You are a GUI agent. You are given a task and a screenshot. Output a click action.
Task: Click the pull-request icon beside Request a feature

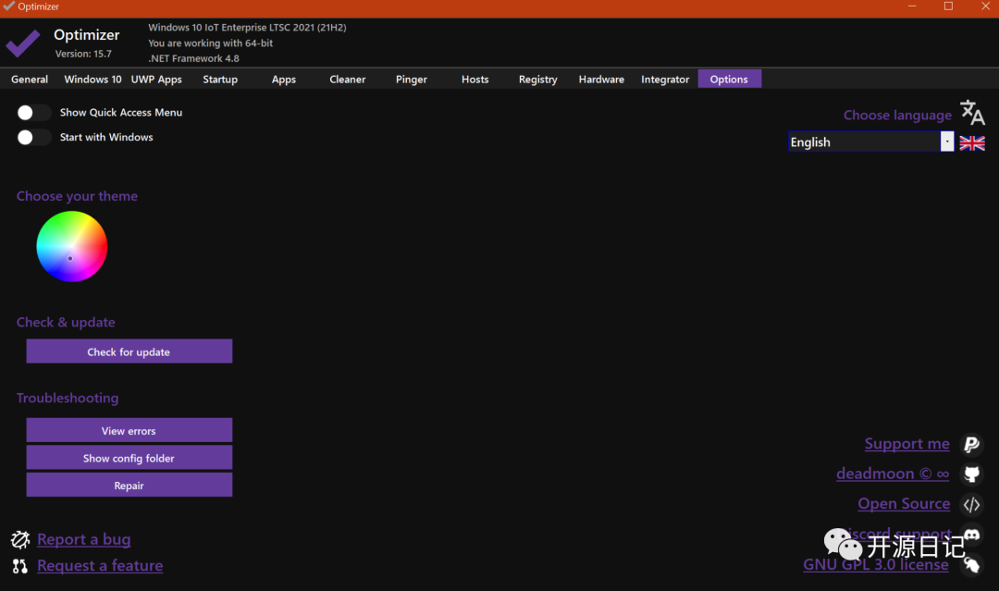(x=20, y=566)
